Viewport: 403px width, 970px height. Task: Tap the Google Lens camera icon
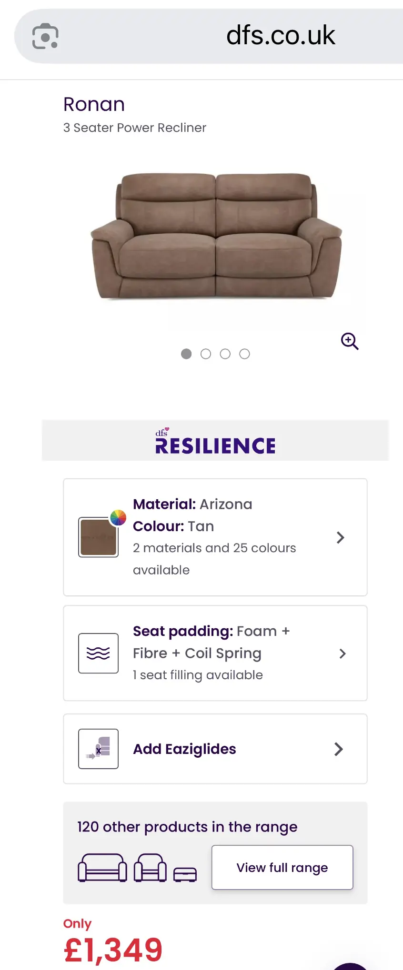pos(45,36)
